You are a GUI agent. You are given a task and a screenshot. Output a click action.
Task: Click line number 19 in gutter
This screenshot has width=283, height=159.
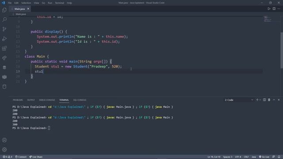tap(18, 72)
